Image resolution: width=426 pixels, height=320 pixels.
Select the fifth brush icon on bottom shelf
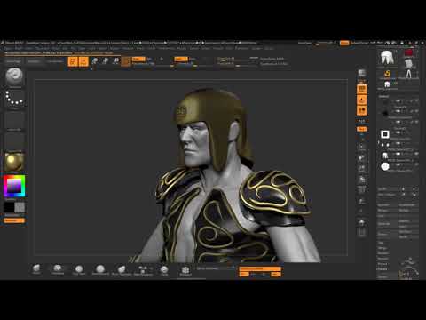click(x=122, y=269)
